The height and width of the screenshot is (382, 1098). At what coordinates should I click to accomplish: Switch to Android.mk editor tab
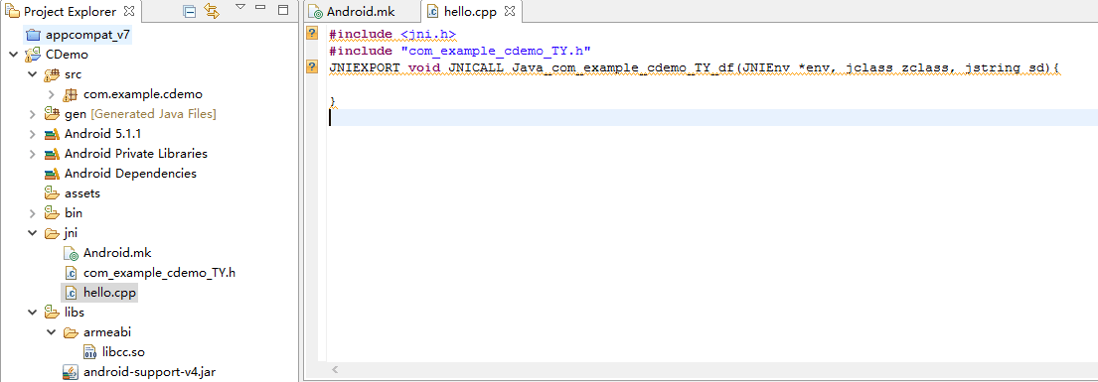(x=361, y=11)
